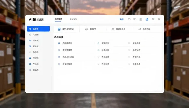Open the top entry in the middle column
This screenshot has height=108, width=189.
[103, 43]
